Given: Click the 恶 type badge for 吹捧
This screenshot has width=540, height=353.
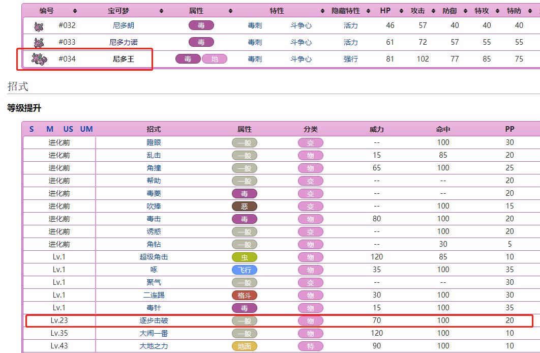Looking at the screenshot, I should 245,207.
